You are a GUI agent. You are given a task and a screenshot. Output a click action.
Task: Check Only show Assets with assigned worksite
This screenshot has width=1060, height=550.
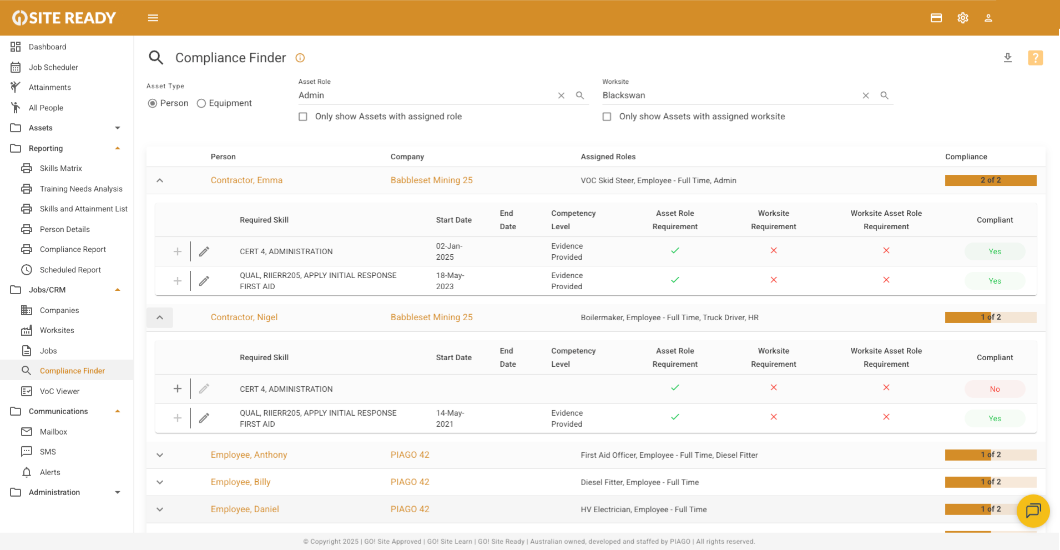click(607, 117)
